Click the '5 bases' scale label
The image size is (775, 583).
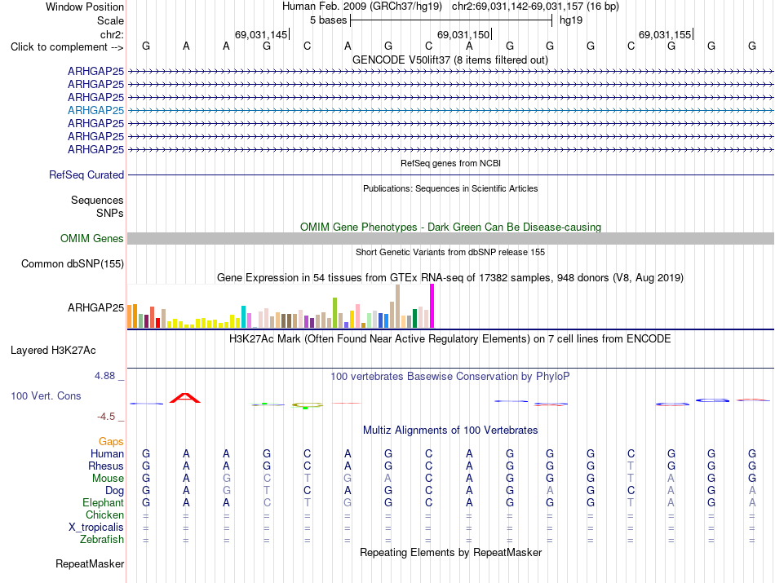328,20
